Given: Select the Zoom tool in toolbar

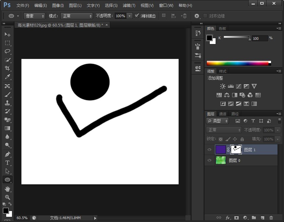Looking at the screenshot, I should coord(7,197).
